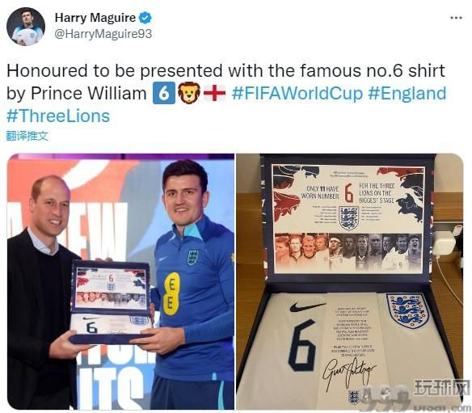Open the #FIFAWorldCup hashtag
The width and height of the screenshot is (472, 413).
point(297,93)
